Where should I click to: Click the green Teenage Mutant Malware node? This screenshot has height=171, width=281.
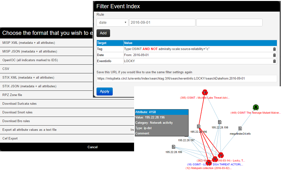pyautogui.click(x=256, y=108)
